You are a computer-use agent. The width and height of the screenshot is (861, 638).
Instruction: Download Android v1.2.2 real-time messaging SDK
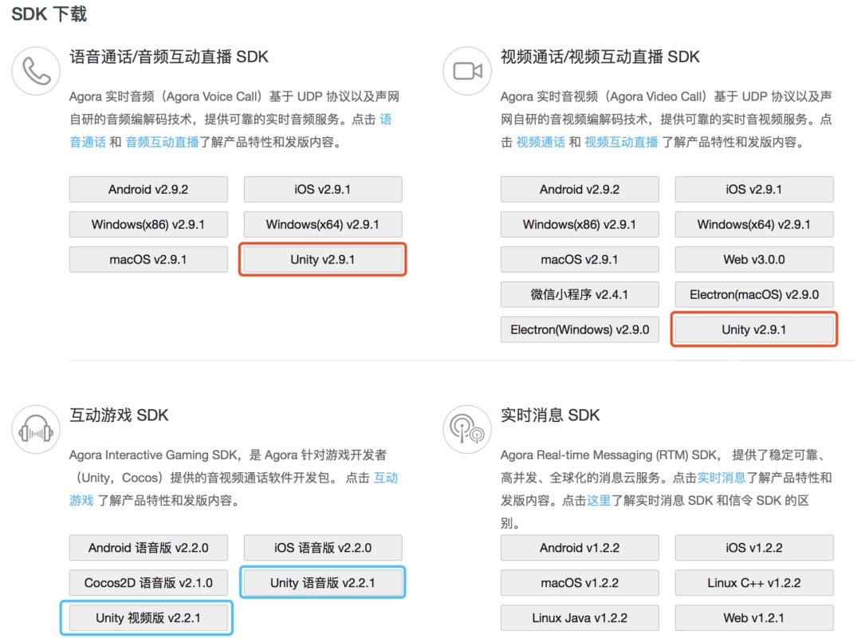(x=580, y=548)
